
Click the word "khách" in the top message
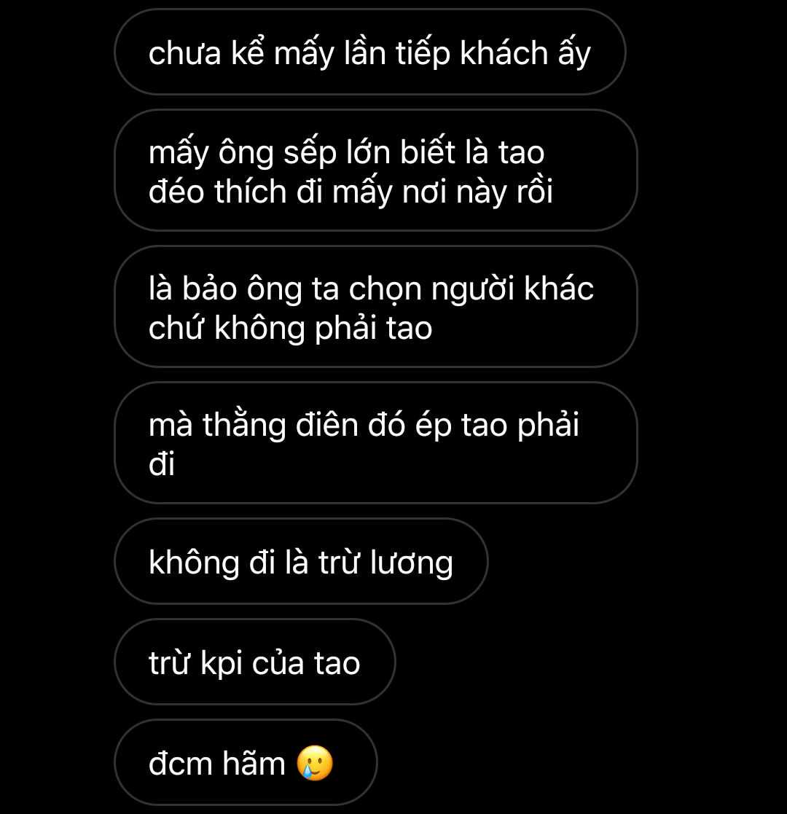(x=504, y=53)
